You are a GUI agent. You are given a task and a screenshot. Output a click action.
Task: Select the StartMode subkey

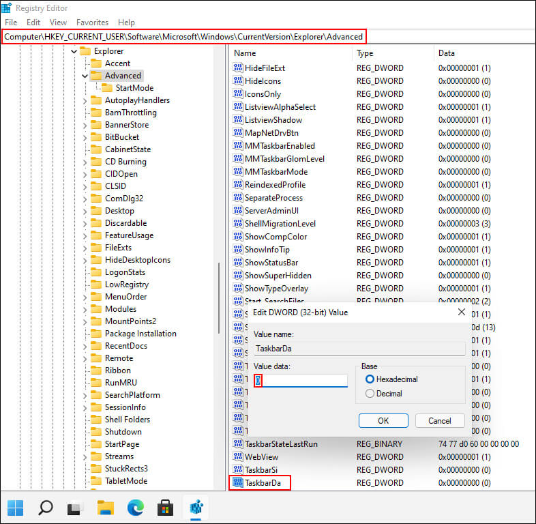(x=134, y=88)
